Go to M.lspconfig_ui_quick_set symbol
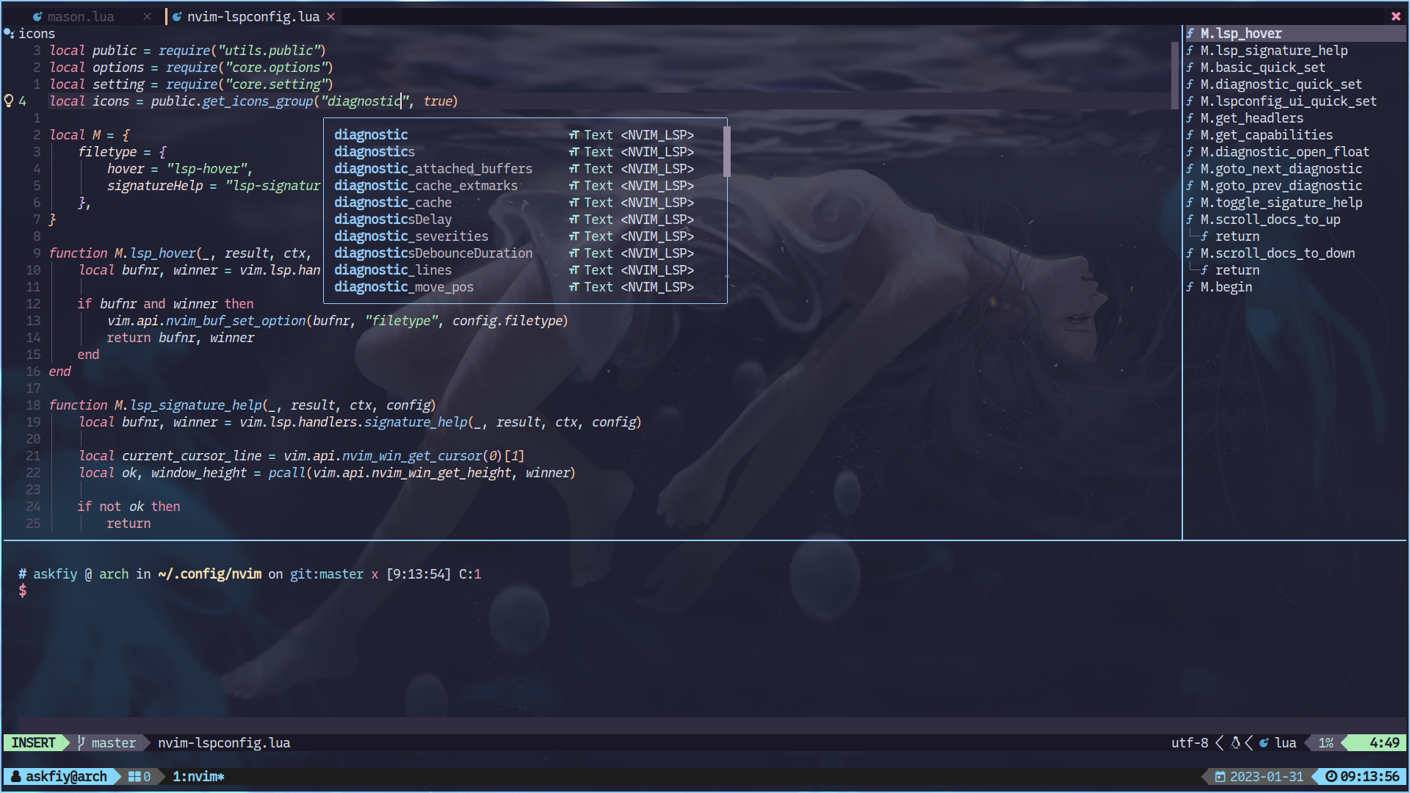 (x=1288, y=101)
